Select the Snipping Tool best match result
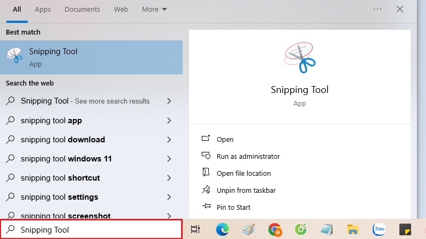The width and height of the screenshot is (426, 239). click(91, 57)
